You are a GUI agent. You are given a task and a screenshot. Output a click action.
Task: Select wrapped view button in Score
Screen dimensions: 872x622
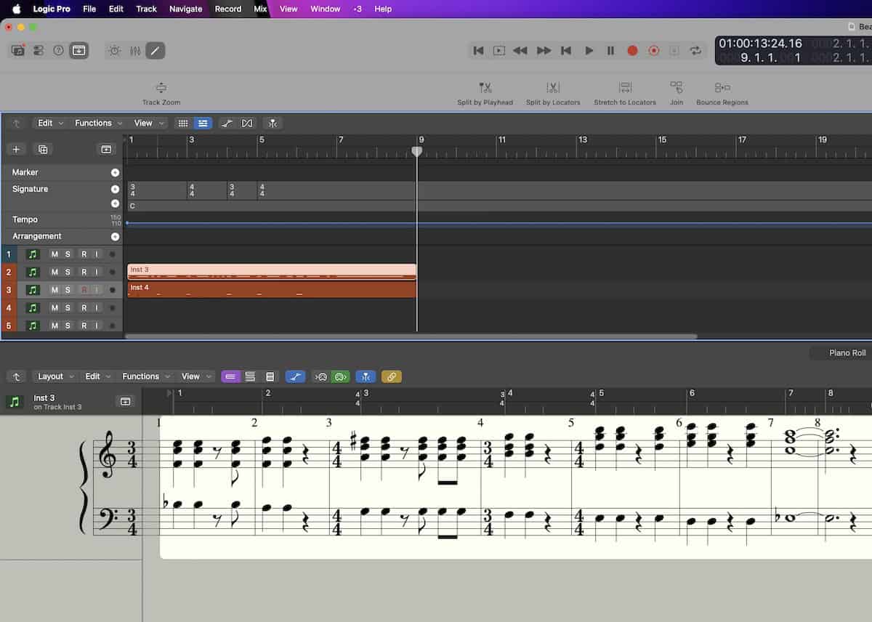[250, 376]
